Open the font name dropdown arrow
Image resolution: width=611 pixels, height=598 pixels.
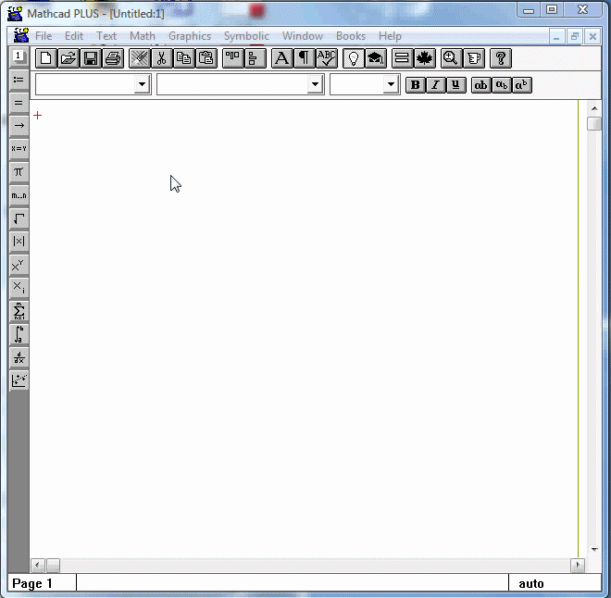(316, 85)
